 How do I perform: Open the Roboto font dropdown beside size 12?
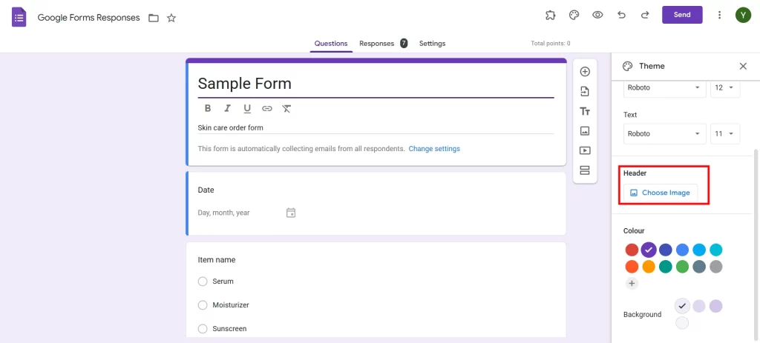664,87
